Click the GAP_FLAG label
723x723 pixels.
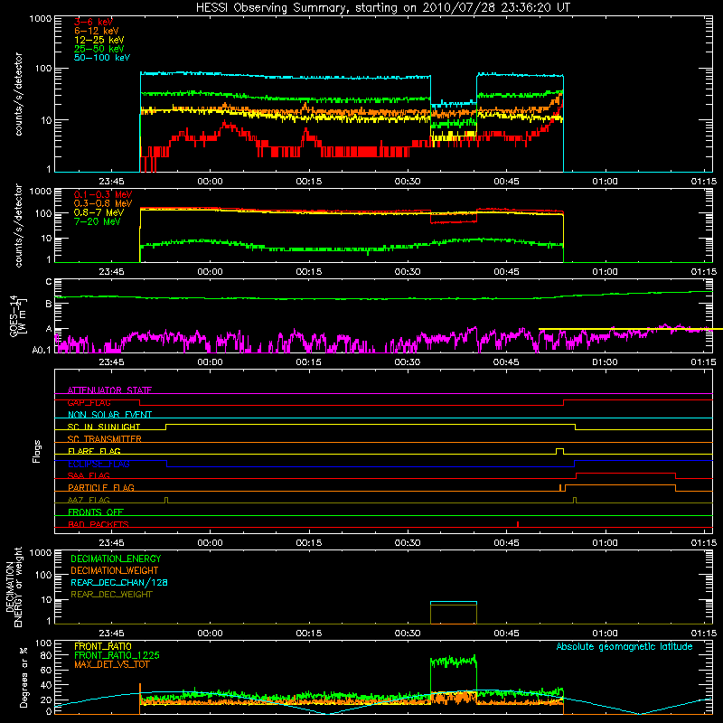[89, 402]
